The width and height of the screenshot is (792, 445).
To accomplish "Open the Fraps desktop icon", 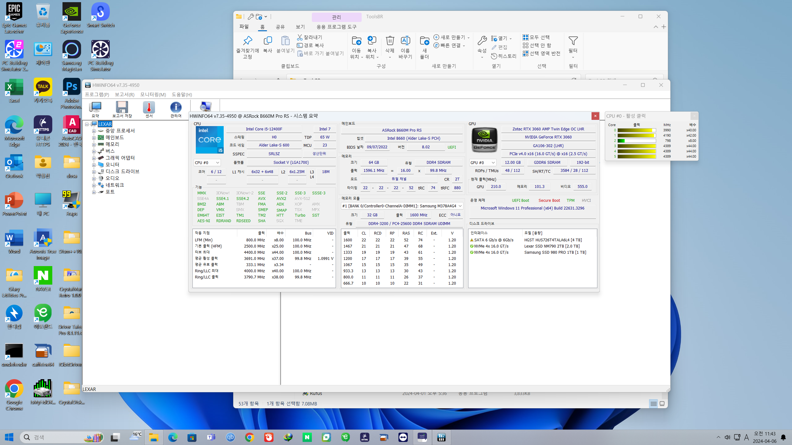I will (x=71, y=203).
